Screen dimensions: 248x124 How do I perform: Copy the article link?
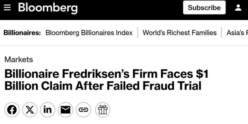[83, 110]
